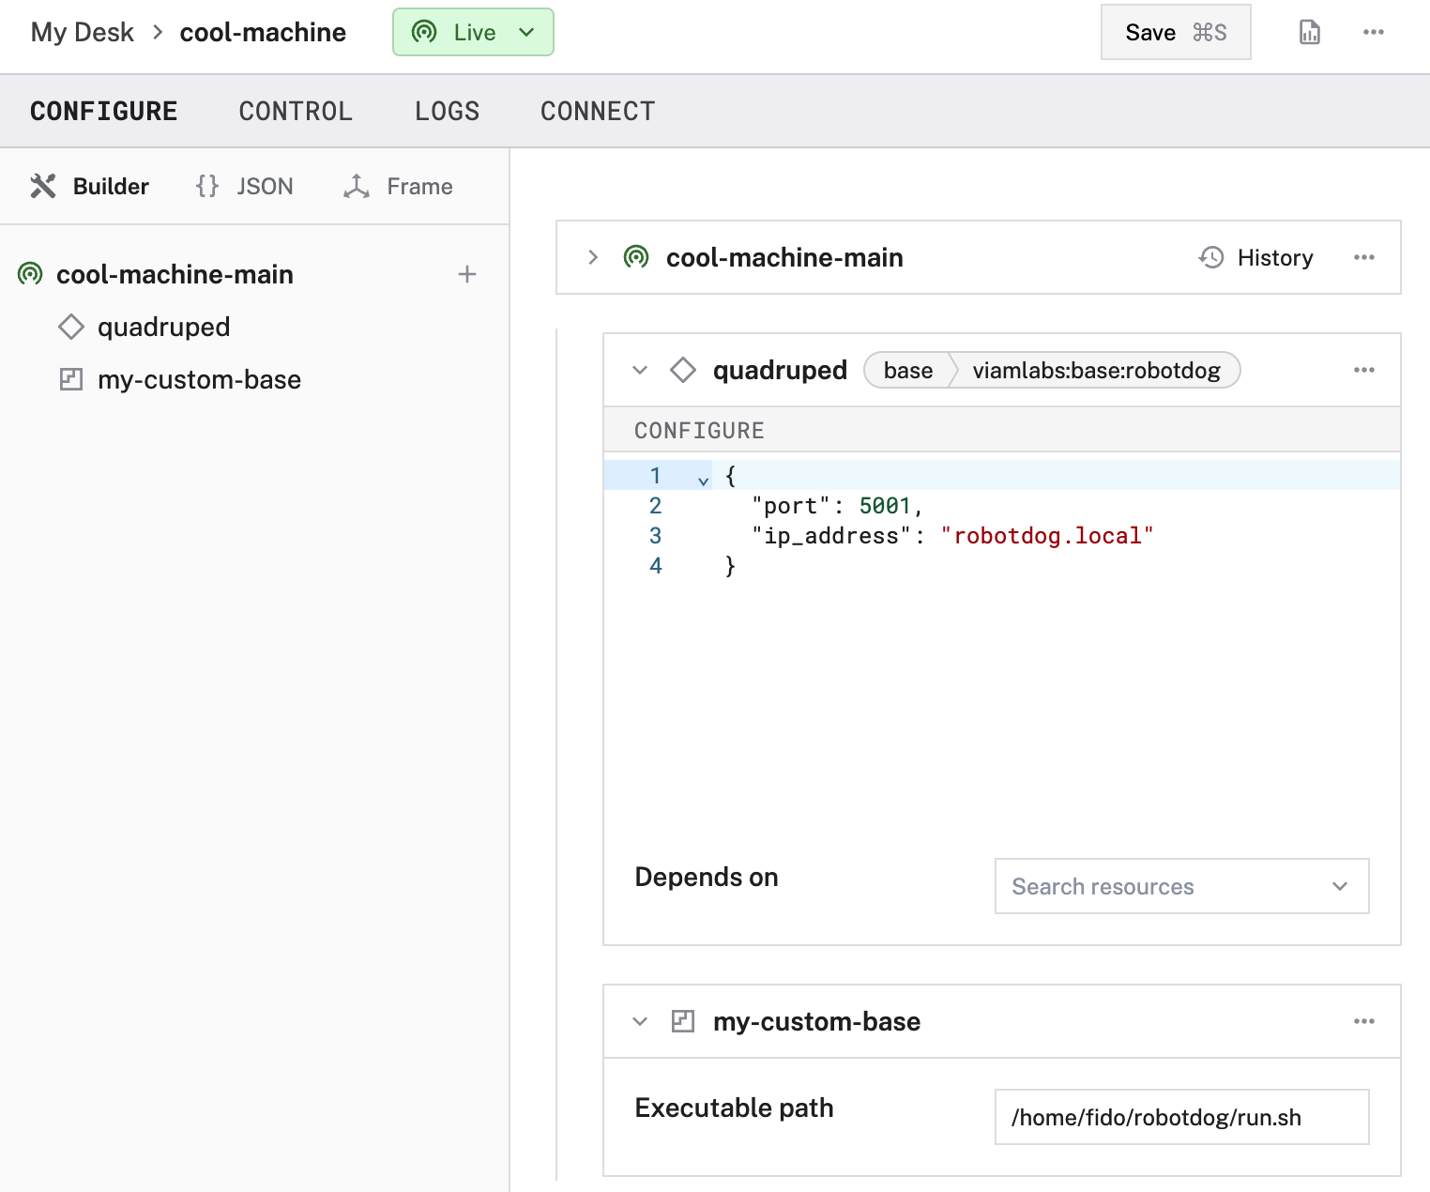This screenshot has width=1430, height=1192.
Task: Open the three-dot menu on quadruped card
Action: [1363, 370]
